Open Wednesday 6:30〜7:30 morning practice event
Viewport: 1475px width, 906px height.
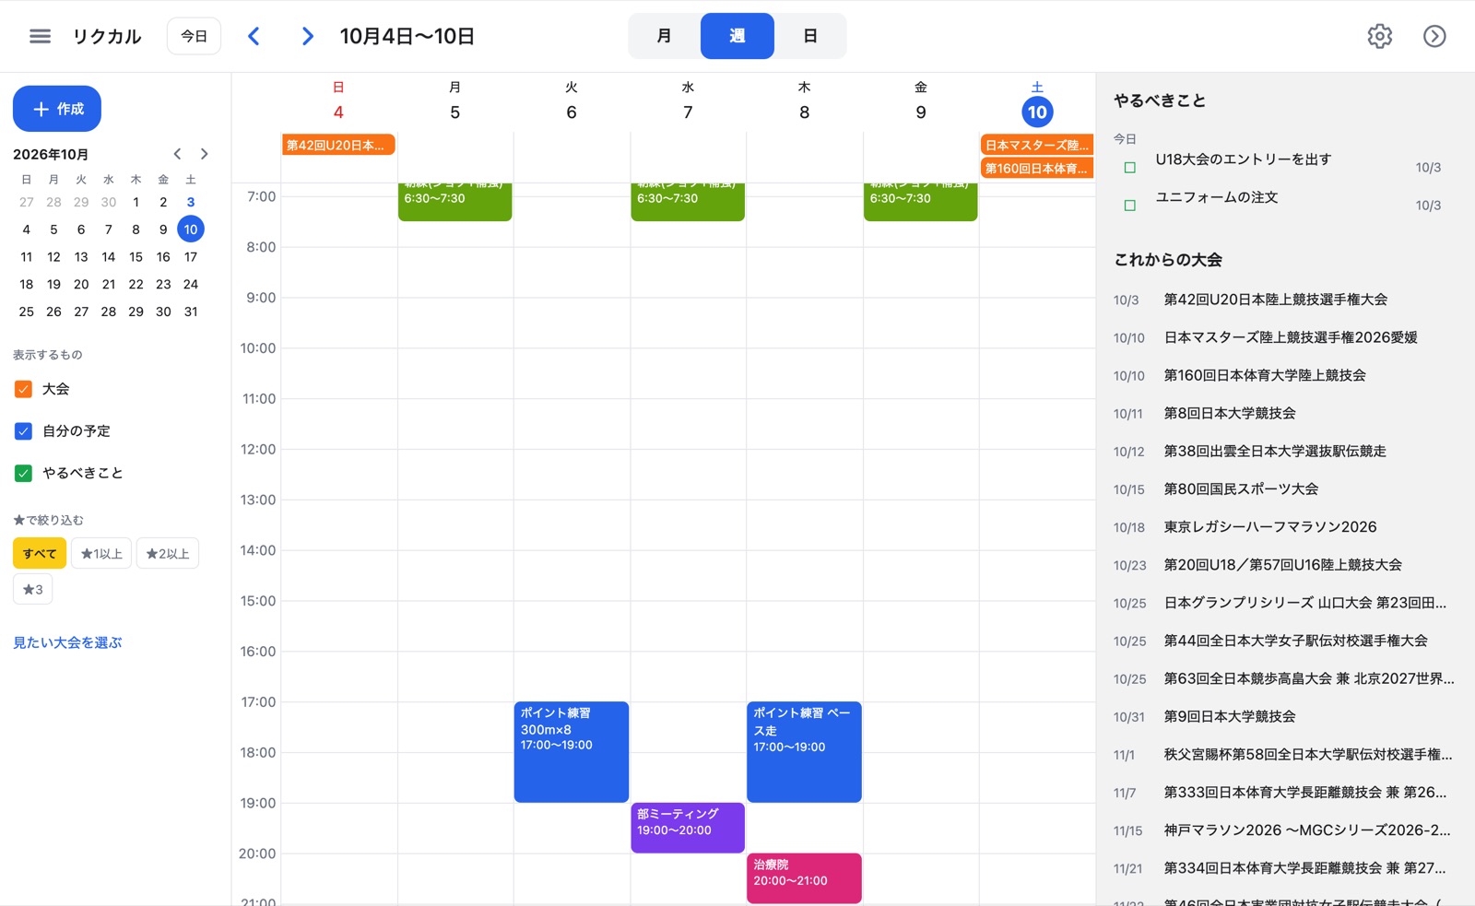coord(688,201)
